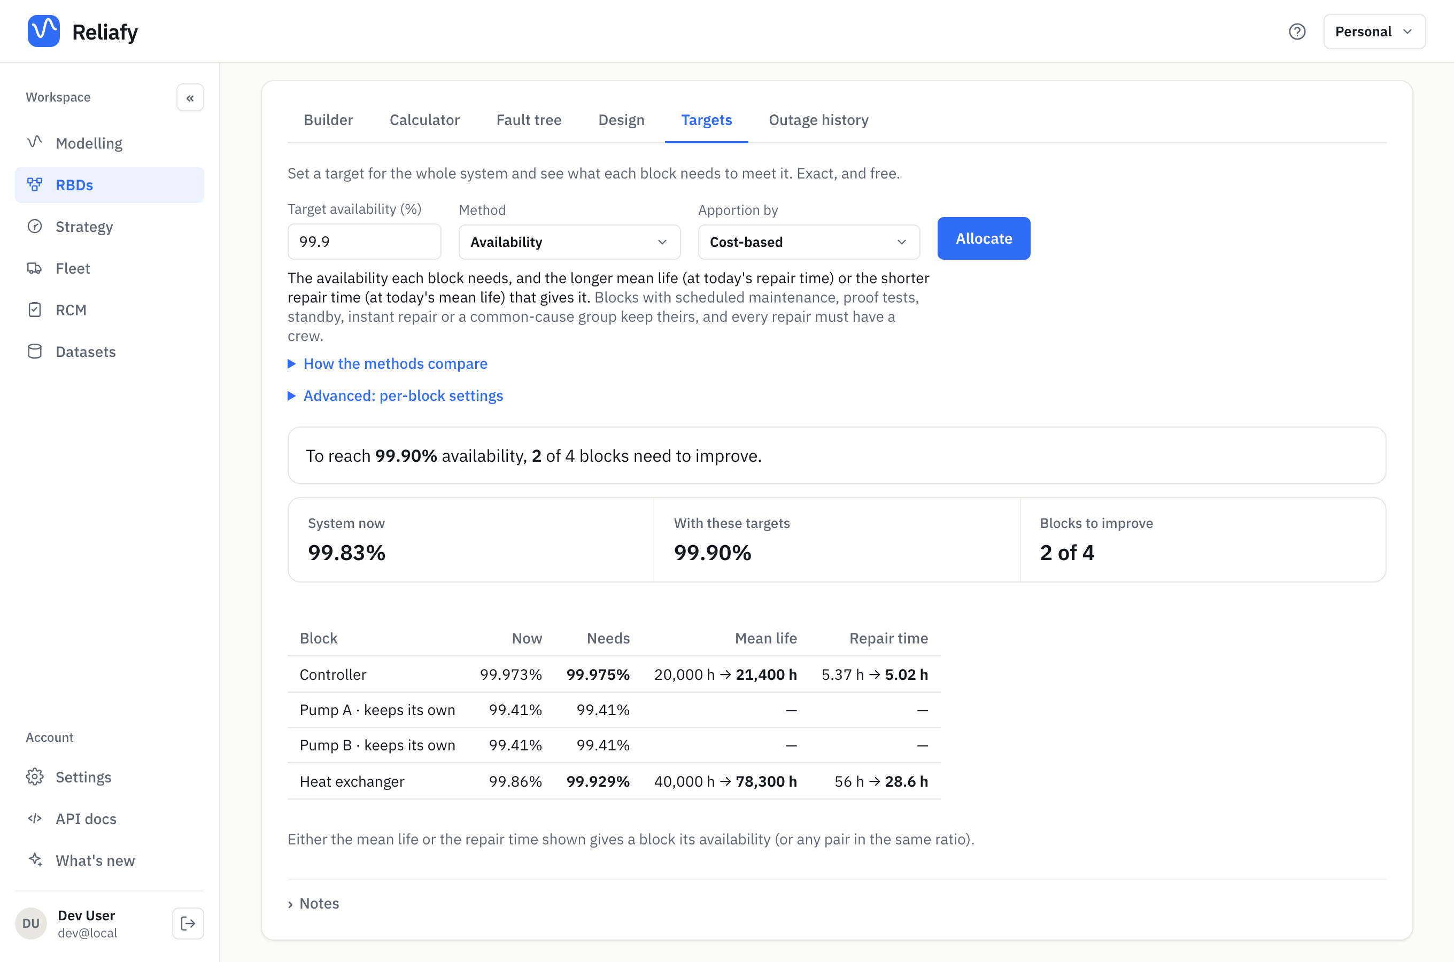Click the RCM clipboard check icon
1454x962 pixels.
tap(35, 309)
